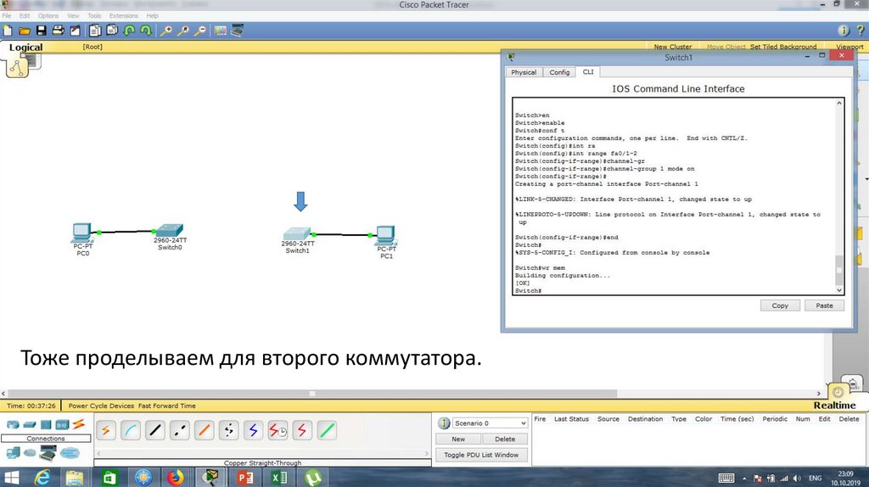Select the Switch0 device on the canvas
The width and height of the screenshot is (869, 487).
pyautogui.click(x=170, y=232)
